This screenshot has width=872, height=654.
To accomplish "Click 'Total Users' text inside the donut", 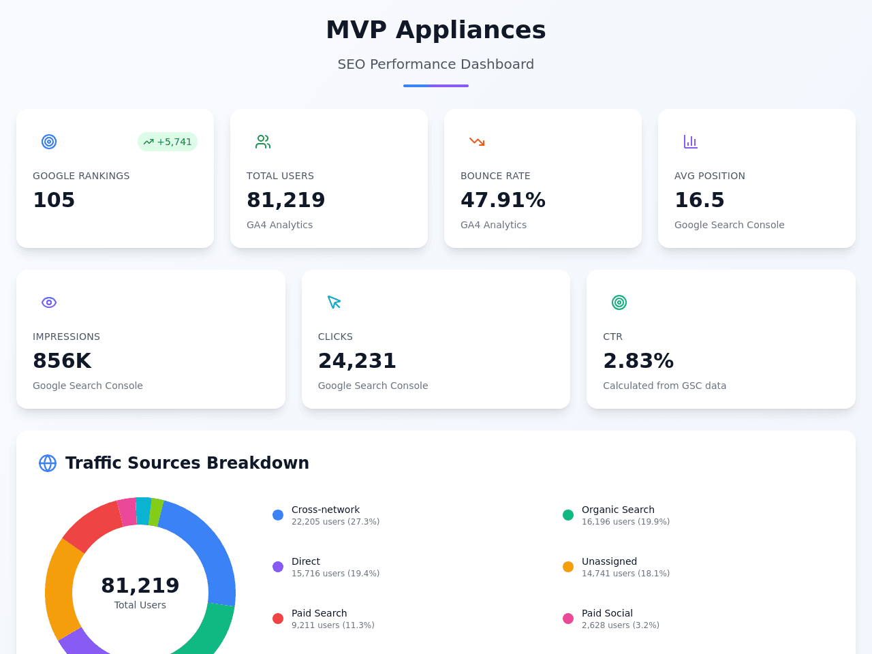I will coord(140,605).
